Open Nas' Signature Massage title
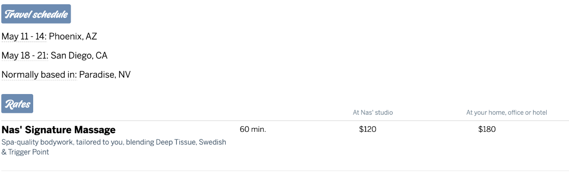Image resolution: width=569 pixels, height=172 pixels. click(x=58, y=129)
